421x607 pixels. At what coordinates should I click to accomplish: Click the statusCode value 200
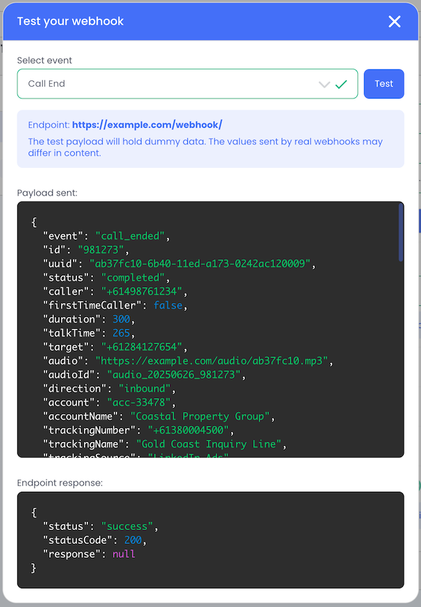point(132,540)
